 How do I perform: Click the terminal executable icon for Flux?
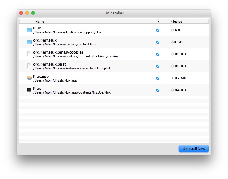(x=29, y=90)
